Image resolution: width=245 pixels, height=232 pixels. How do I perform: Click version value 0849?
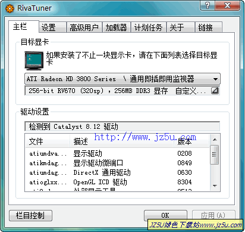tap(184, 163)
